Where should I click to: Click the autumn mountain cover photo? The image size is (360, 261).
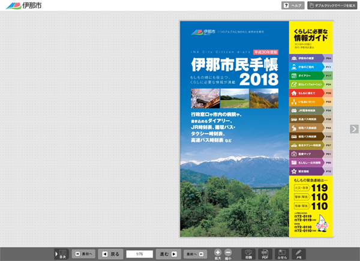point(264,98)
